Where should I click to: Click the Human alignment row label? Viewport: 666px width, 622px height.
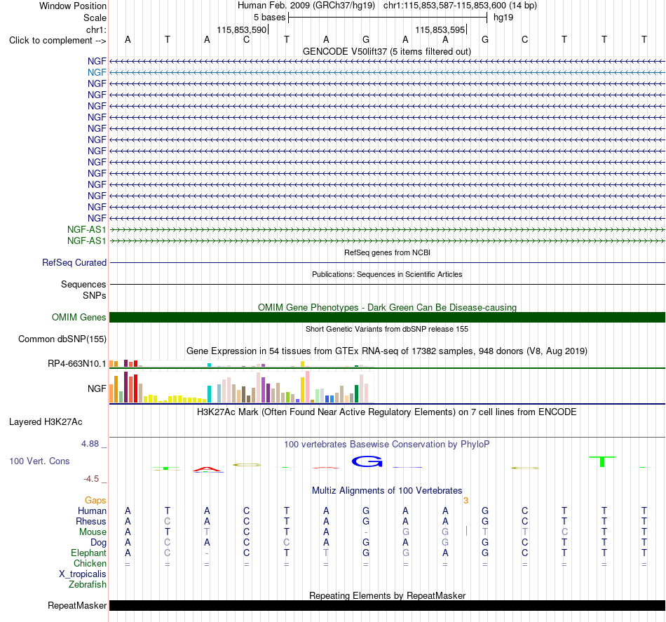[92, 511]
